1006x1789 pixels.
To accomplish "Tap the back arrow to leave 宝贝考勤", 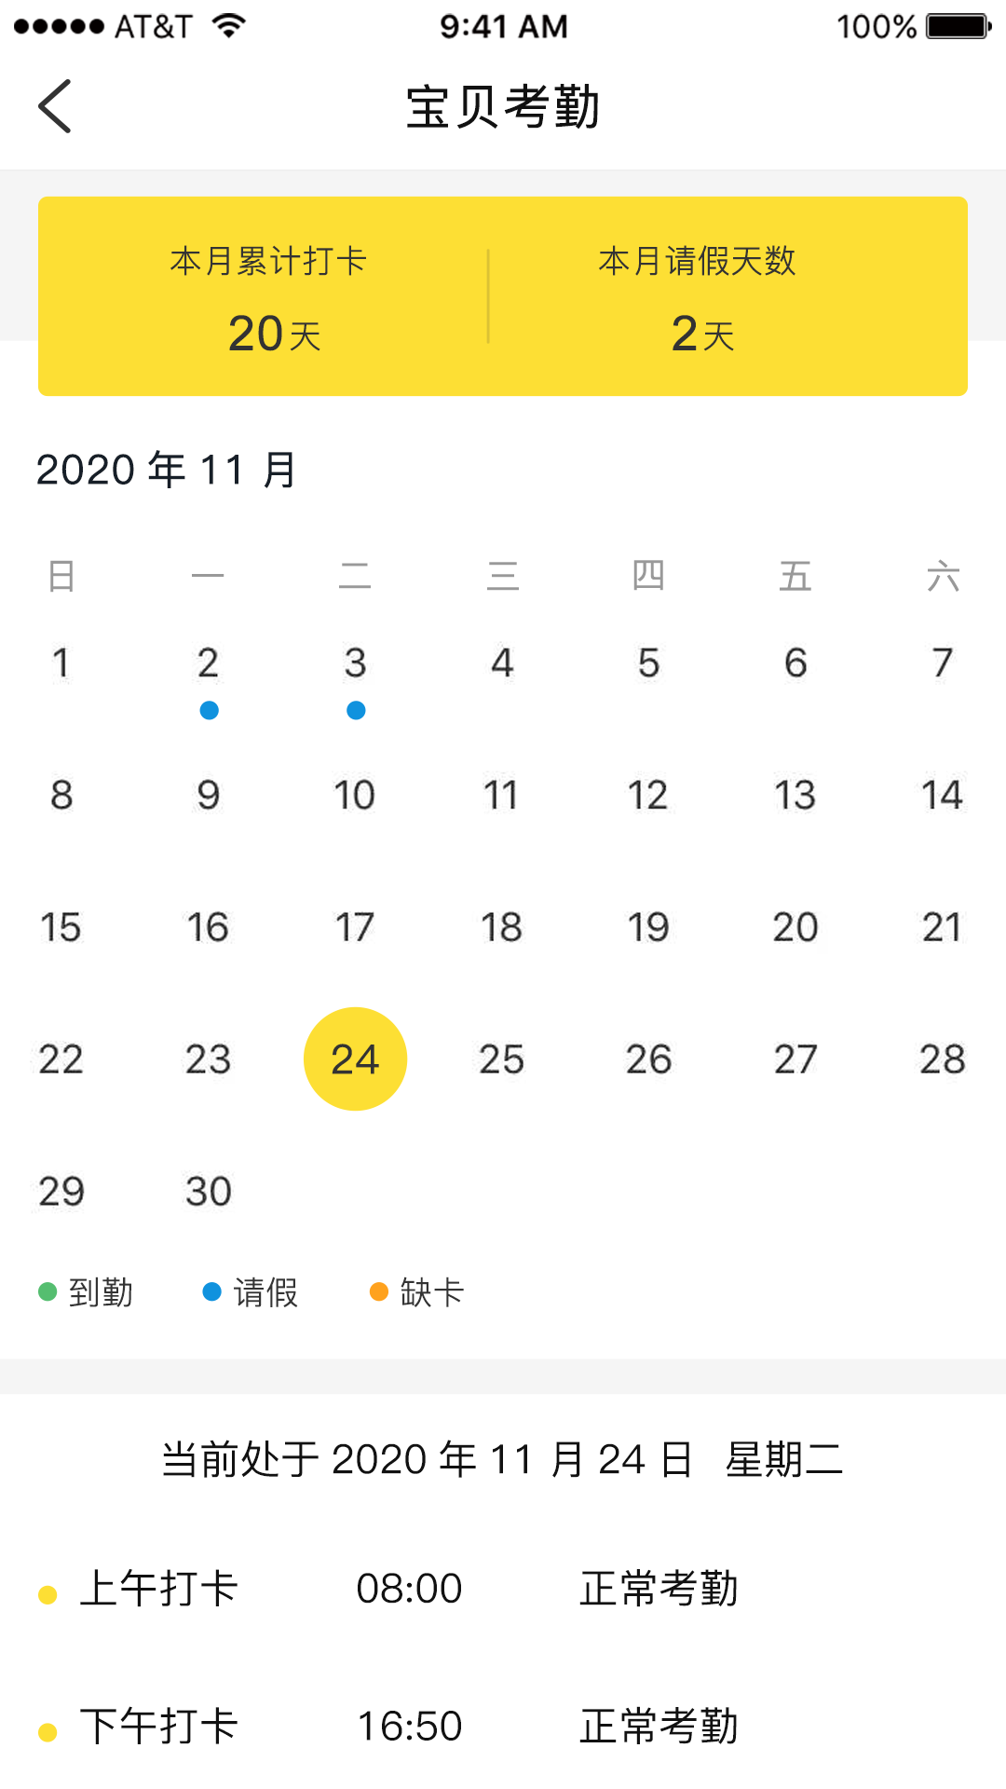I will pos(55,105).
